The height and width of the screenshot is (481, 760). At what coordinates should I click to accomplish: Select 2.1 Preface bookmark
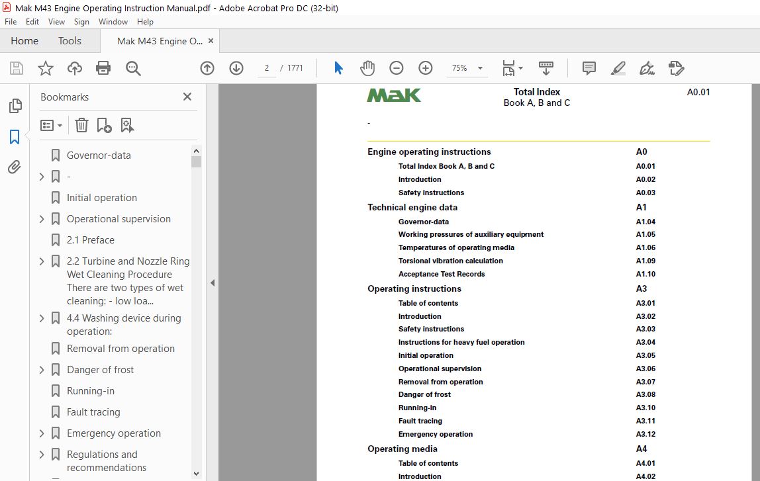click(91, 240)
